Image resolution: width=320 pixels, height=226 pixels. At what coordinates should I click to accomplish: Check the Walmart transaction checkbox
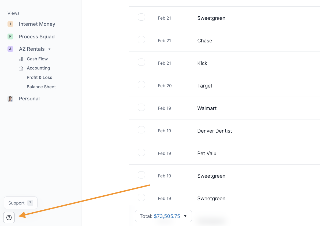pos(141,107)
